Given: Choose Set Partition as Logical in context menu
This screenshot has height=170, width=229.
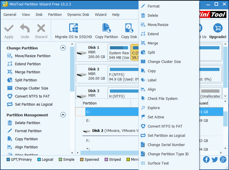Looking at the screenshot, I should [x=169, y=135].
